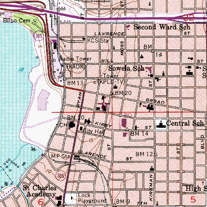Viewport: 207px width, 207px height.
Task: Click the KIRKMAN street label
Action: [x=151, y=188]
